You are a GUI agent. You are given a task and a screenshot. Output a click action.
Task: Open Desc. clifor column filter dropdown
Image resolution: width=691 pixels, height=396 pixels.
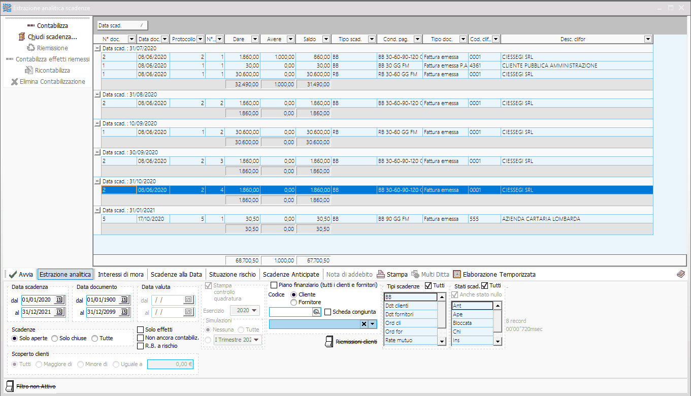(647, 39)
